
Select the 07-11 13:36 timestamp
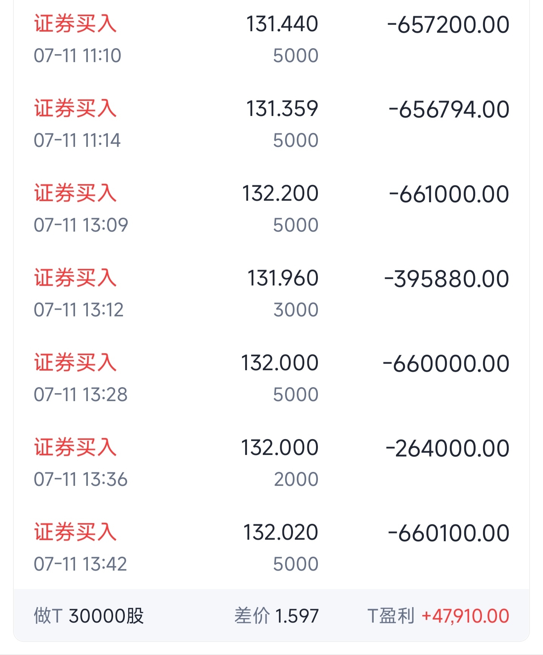tap(81, 479)
